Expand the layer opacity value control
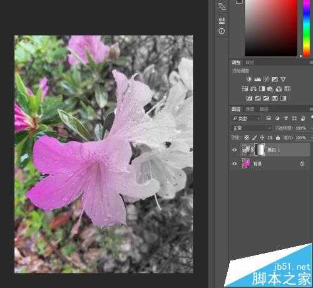 tap(301, 128)
